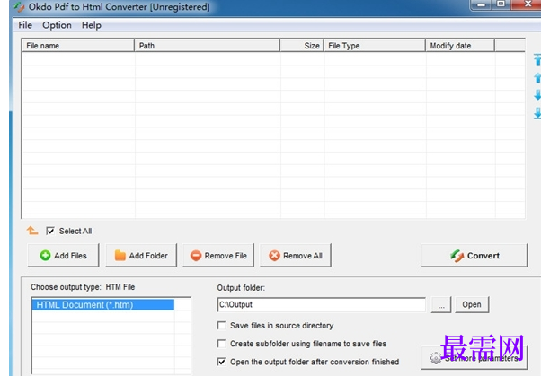Open the output folder with Open button
The height and width of the screenshot is (376, 541).
pyautogui.click(x=472, y=305)
